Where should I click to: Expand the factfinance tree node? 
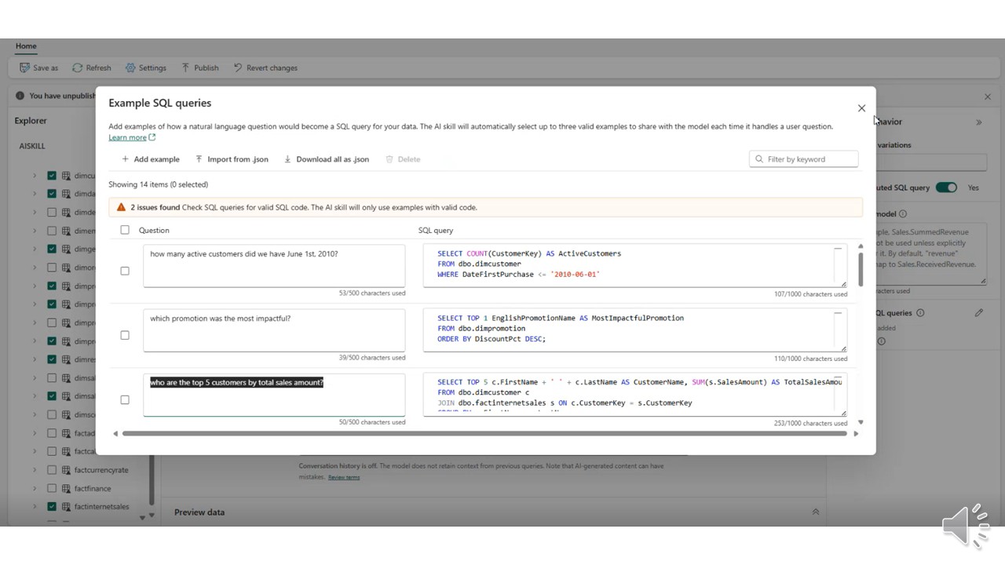coord(35,488)
